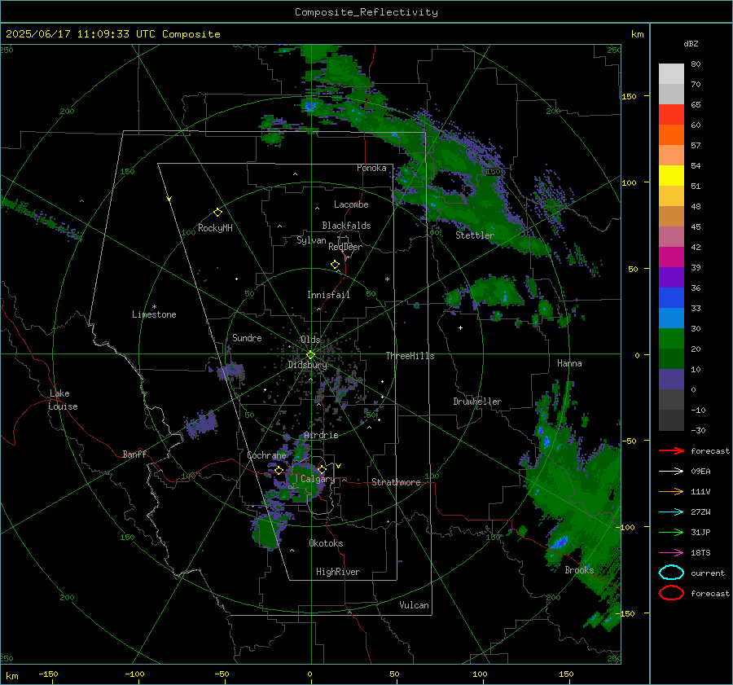Pick the dark orange swatch in dBZ scale
This screenshot has height=685, width=733.
[671, 135]
